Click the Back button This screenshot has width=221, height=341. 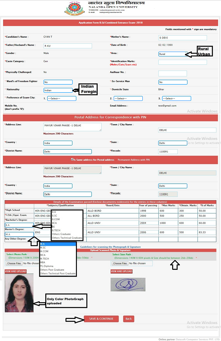pyautogui.click(x=129, y=319)
